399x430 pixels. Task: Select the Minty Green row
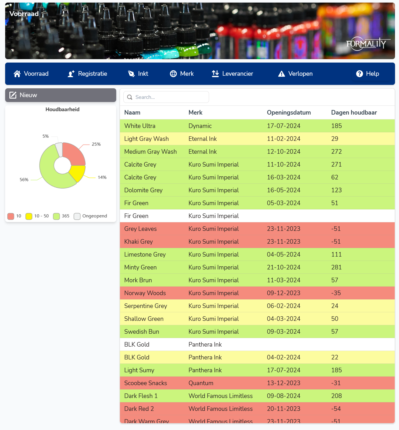click(257, 267)
